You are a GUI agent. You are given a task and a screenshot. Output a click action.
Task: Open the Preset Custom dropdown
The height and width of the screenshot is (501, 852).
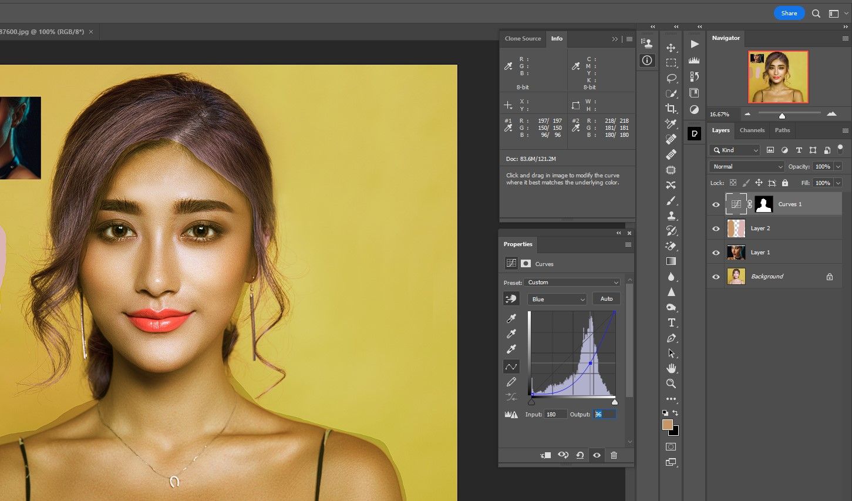pyautogui.click(x=573, y=283)
